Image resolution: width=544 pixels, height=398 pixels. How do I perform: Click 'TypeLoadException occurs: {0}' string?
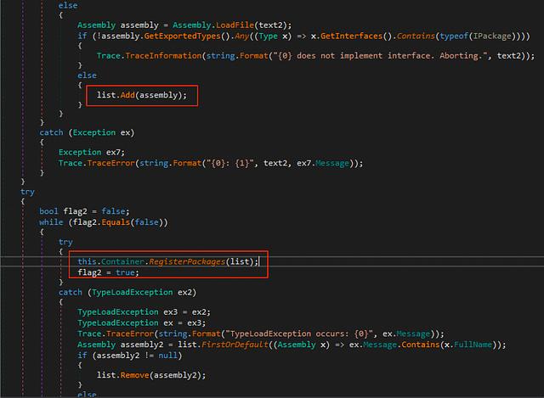[299, 334]
